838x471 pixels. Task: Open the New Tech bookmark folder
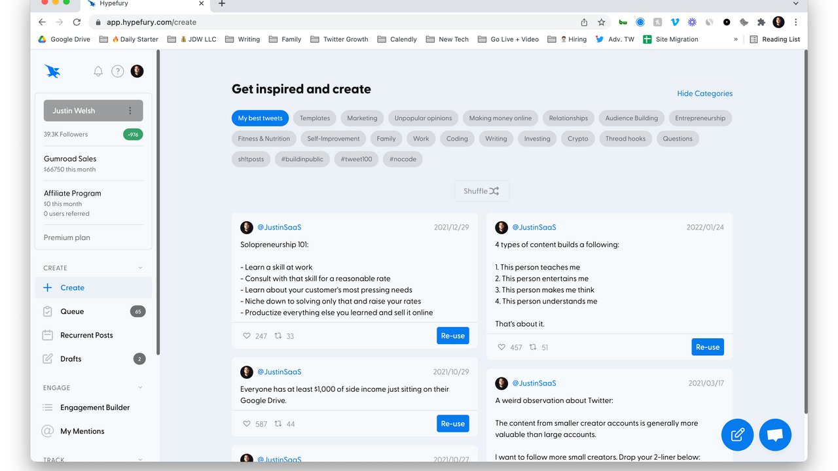447,39
